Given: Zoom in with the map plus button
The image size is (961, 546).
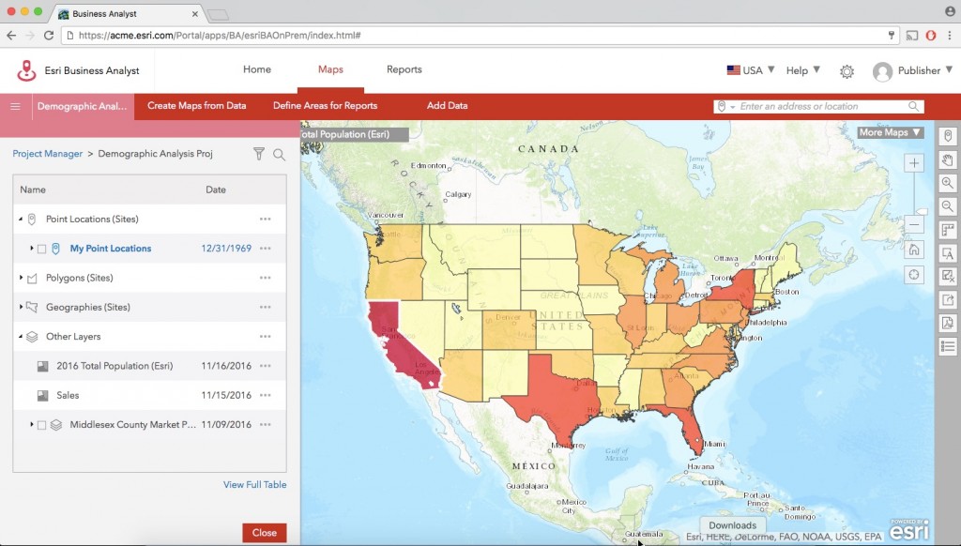Looking at the screenshot, I should pyautogui.click(x=914, y=163).
